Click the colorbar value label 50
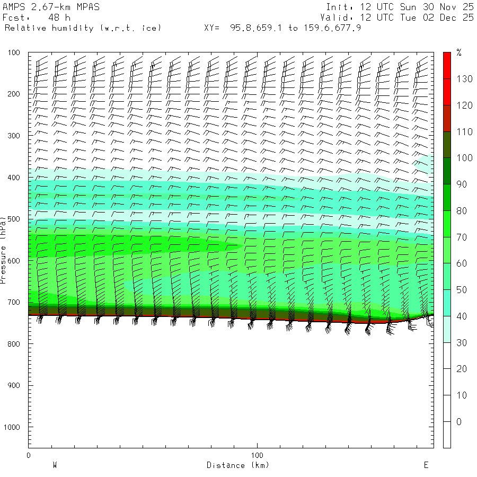The height and width of the screenshot is (477, 477). pos(462,290)
